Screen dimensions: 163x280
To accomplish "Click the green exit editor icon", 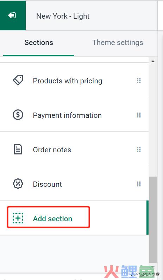I will click(x=12, y=15).
